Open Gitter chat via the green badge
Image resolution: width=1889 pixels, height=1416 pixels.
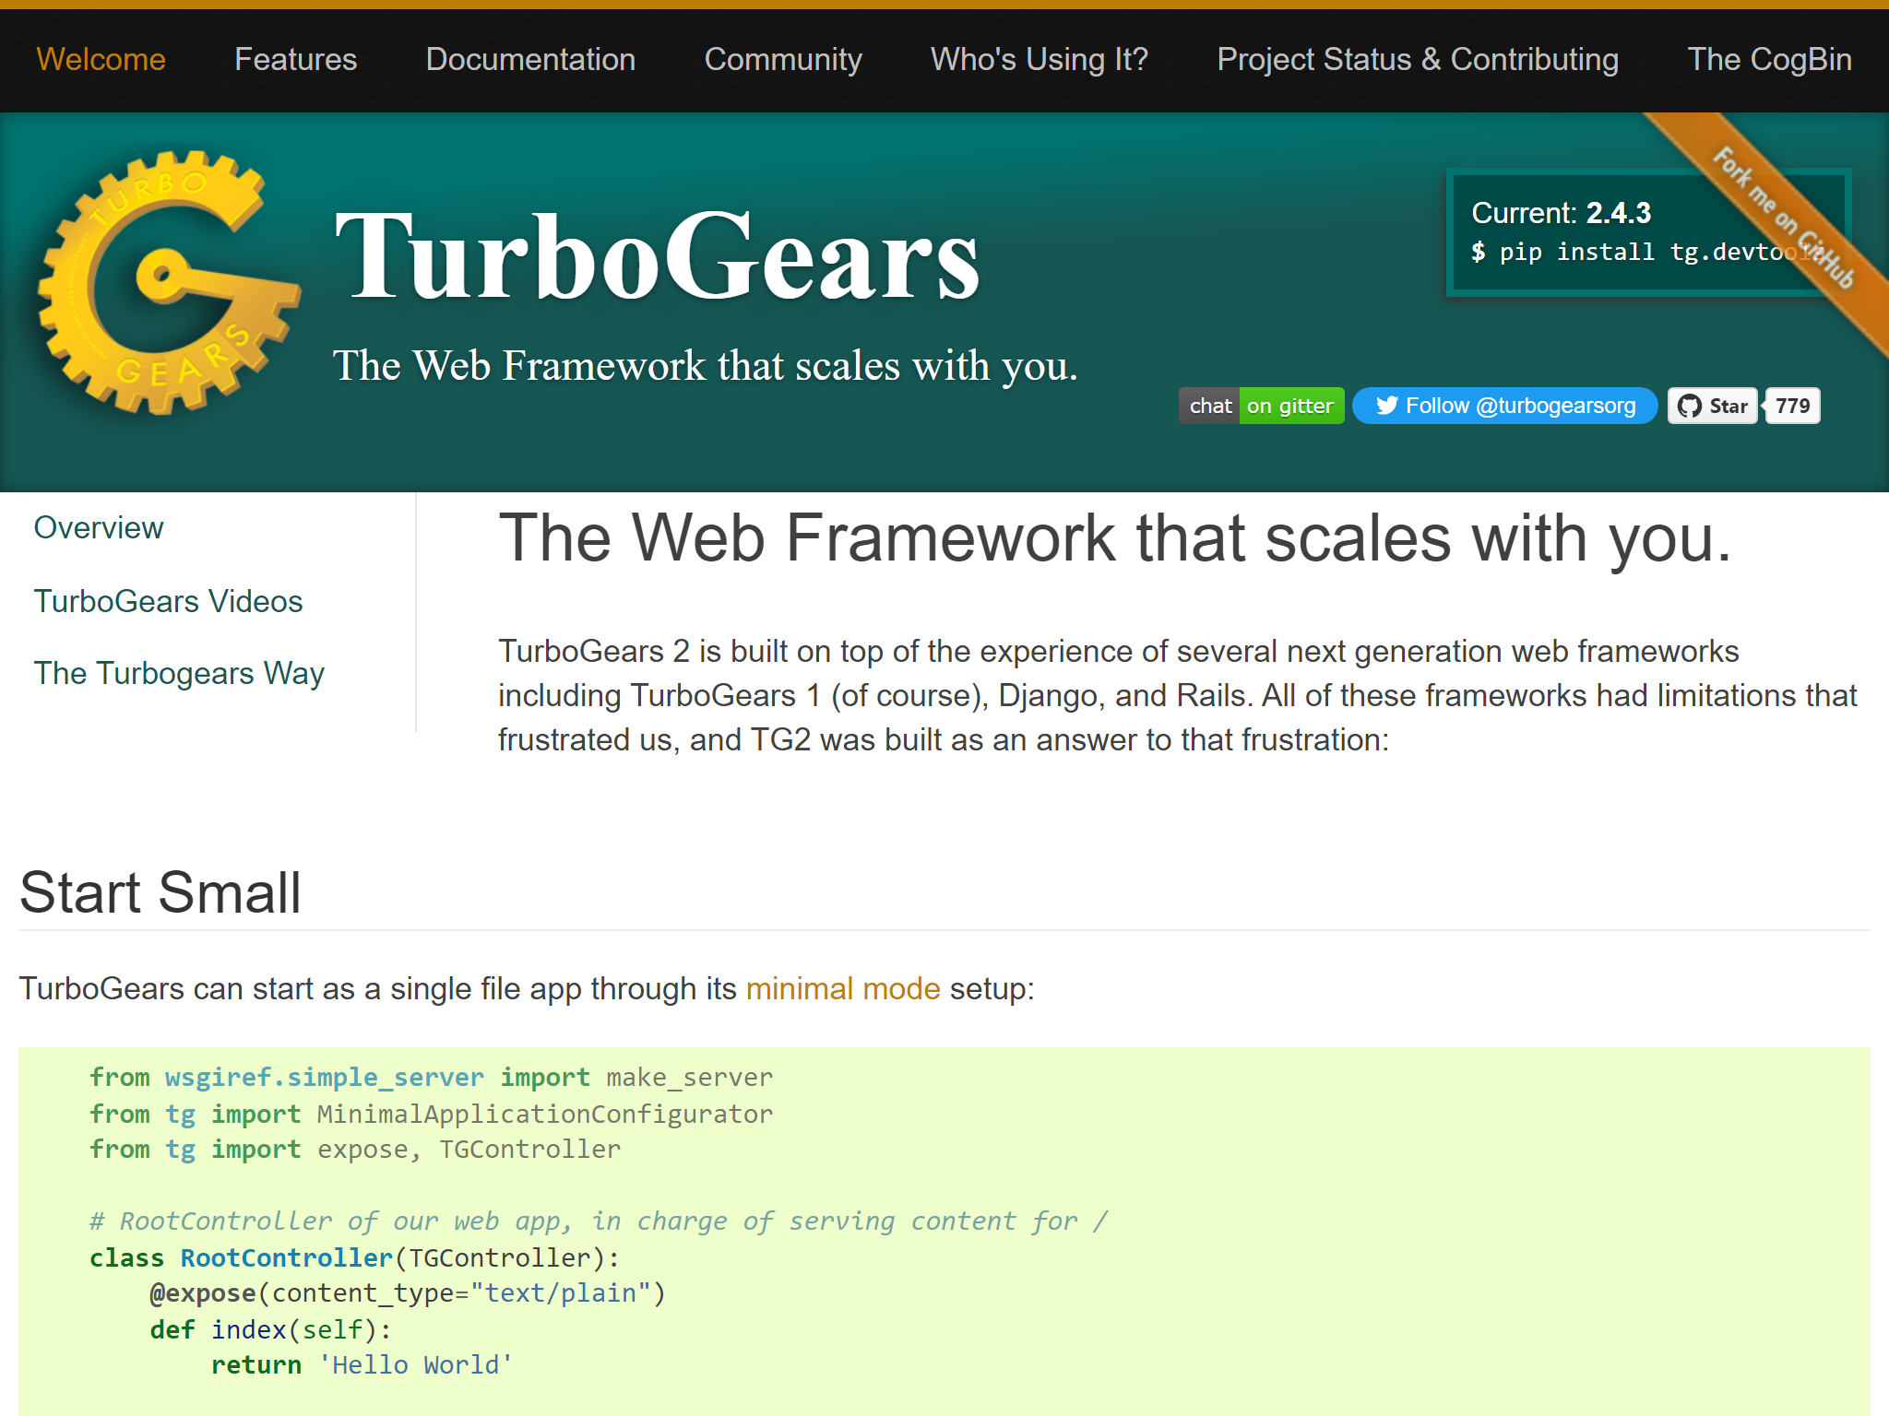coord(1291,406)
